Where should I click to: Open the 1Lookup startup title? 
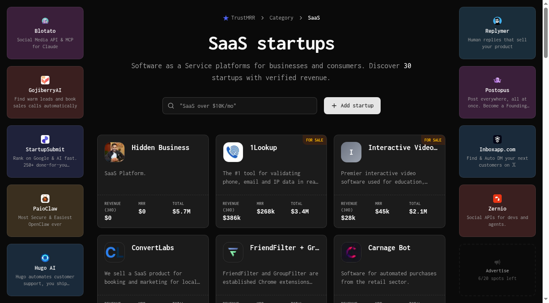[x=263, y=147]
